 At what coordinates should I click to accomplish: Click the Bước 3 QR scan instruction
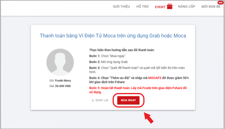pos(137,70)
